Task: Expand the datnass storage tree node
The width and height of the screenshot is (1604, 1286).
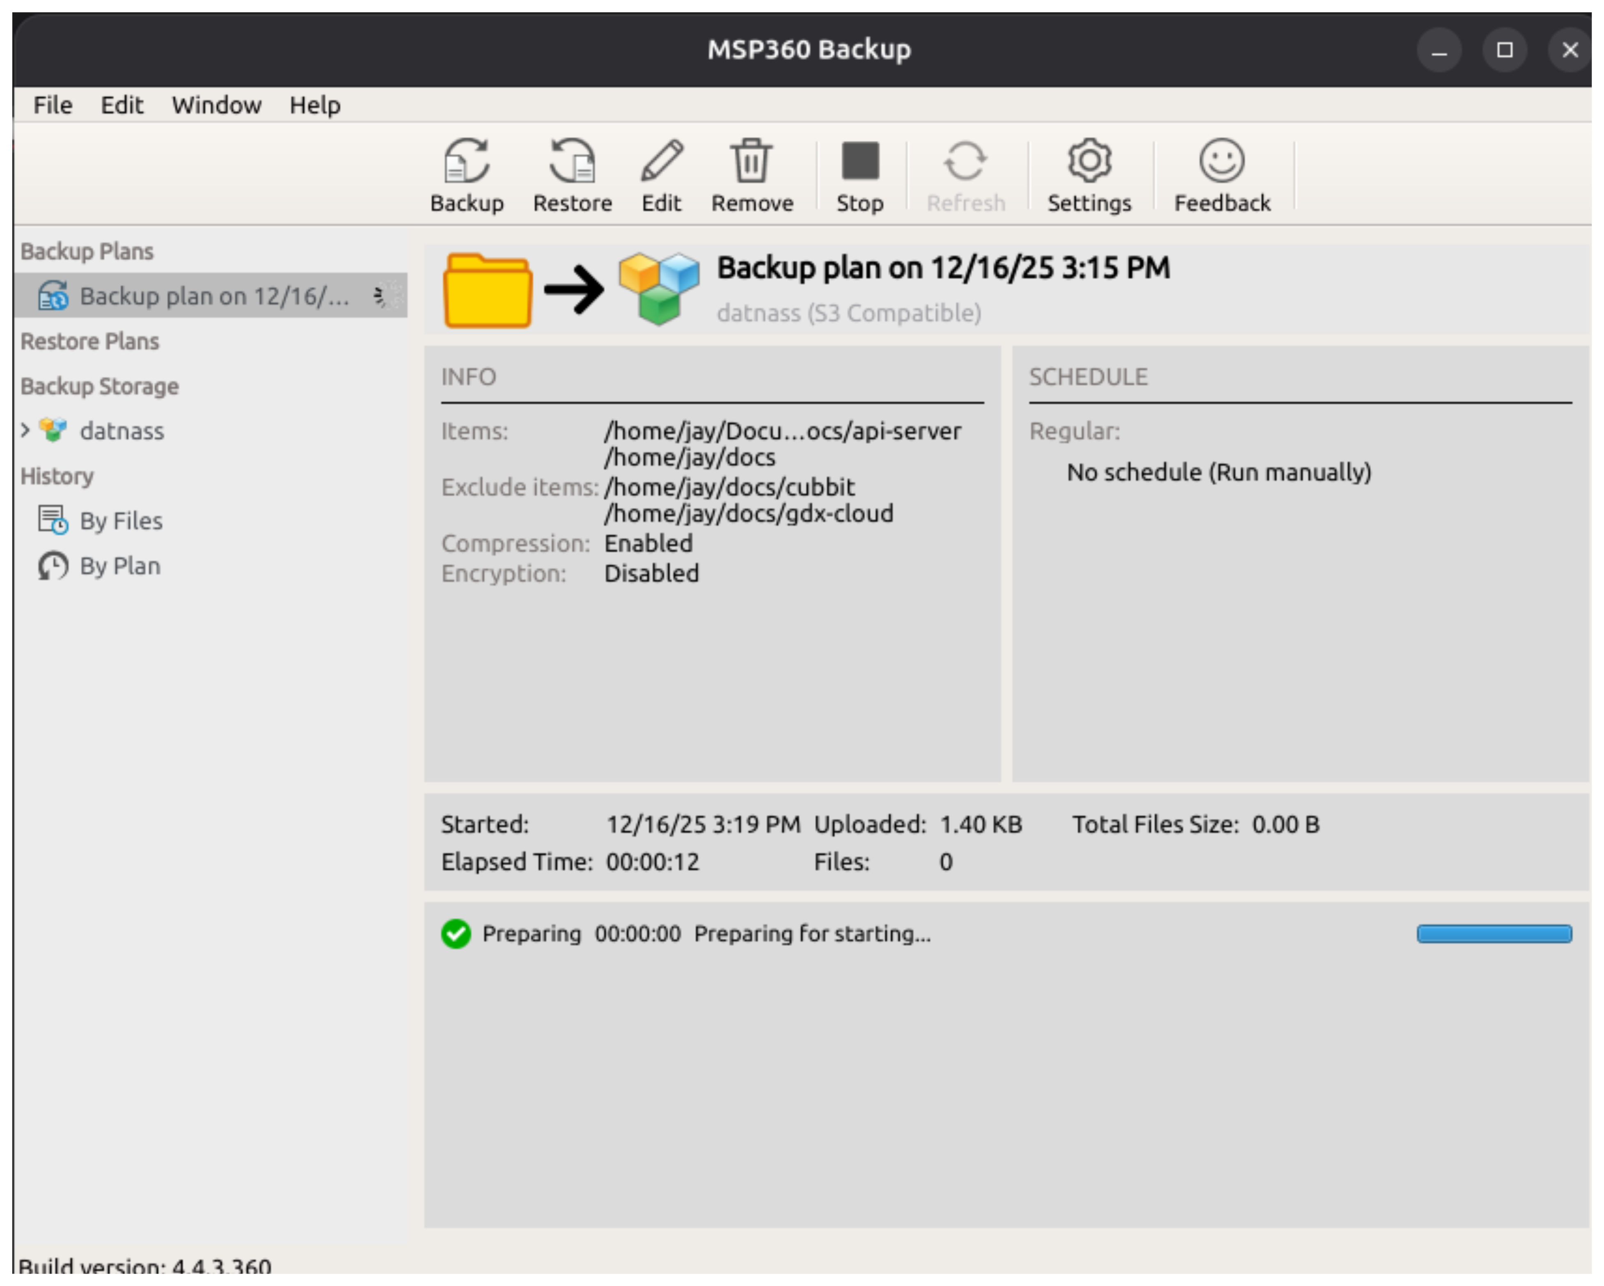Action: 25,430
